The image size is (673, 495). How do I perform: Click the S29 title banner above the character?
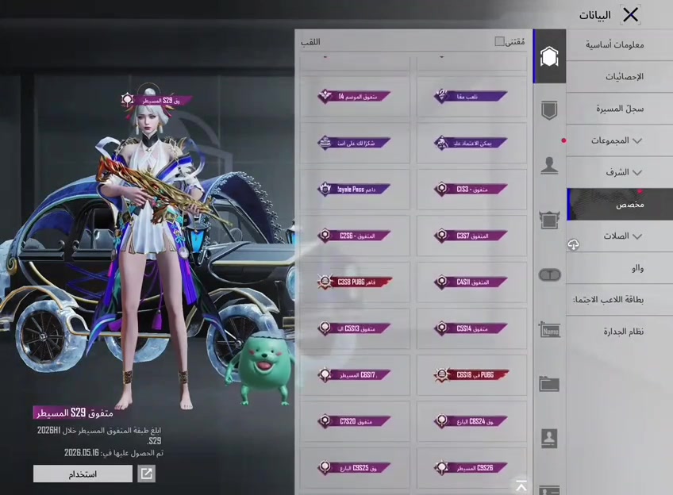[x=156, y=101]
